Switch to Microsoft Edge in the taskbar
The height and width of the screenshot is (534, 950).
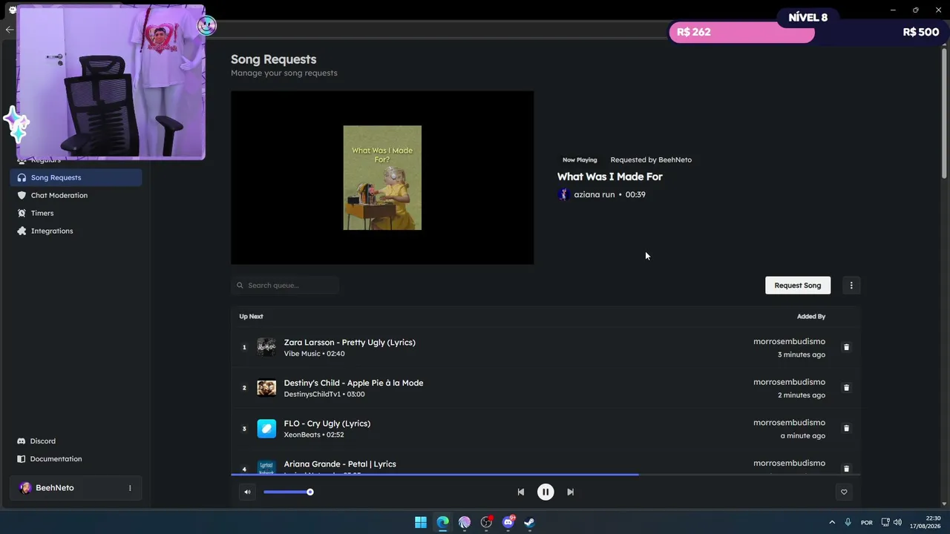[442, 522]
